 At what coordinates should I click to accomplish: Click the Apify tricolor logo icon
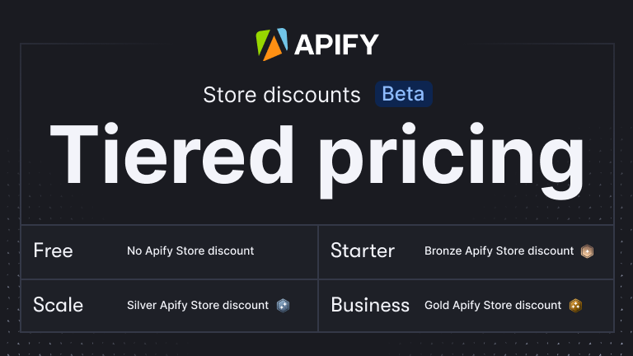coord(272,44)
